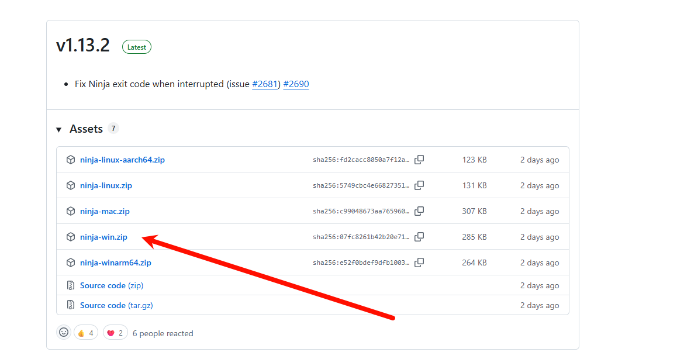Download Source code (tar.gz)

click(x=116, y=305)
